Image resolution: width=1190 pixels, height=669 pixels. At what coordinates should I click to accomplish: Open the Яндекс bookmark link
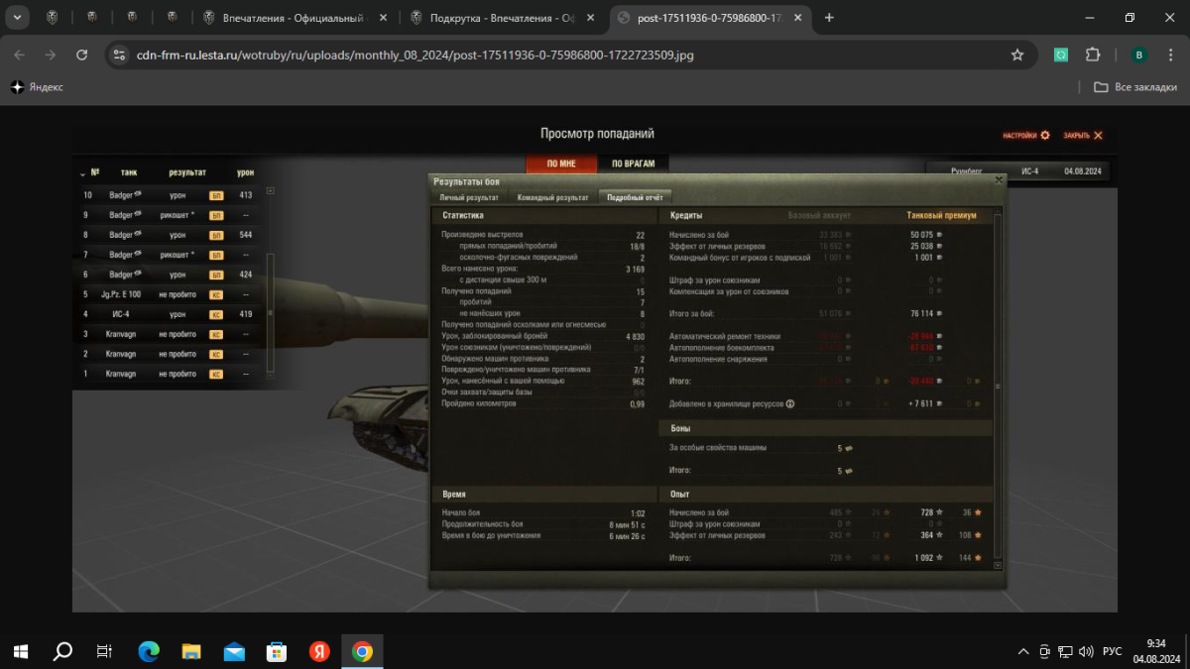point(38,87)
